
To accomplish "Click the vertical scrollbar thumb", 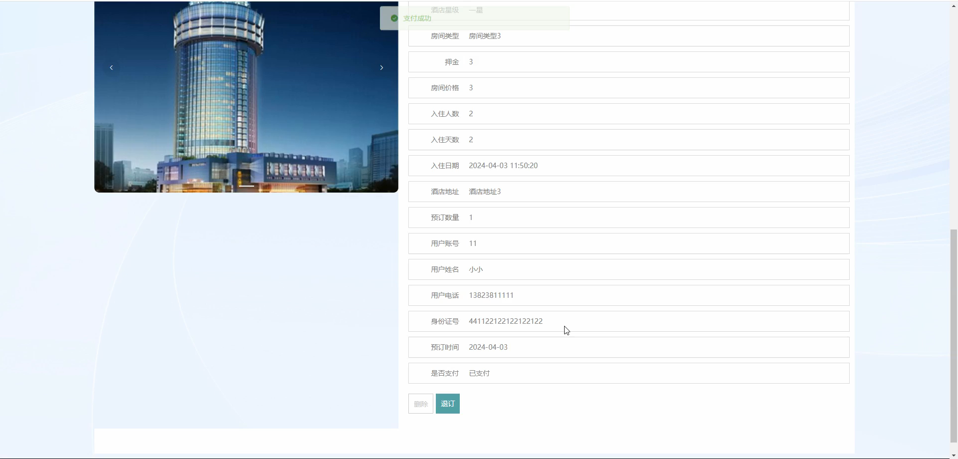I will (954, 335).
